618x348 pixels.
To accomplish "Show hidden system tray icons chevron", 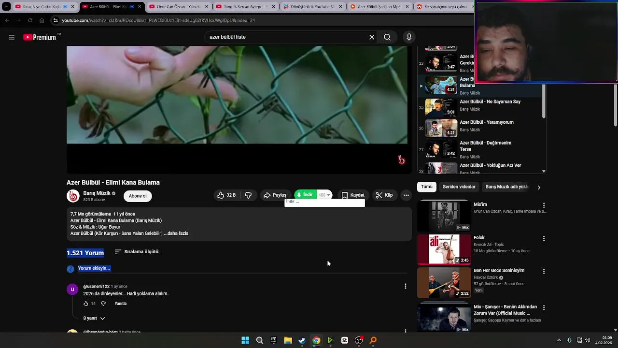I will click(x=559, y=340).
